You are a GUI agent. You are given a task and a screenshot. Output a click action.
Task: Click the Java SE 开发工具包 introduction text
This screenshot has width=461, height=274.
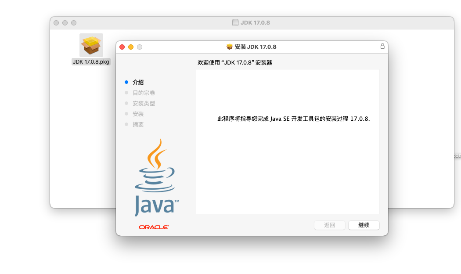tap(293, 119)
